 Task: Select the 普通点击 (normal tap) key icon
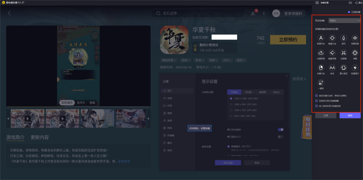pyautogui.click(x=321, y=38)
